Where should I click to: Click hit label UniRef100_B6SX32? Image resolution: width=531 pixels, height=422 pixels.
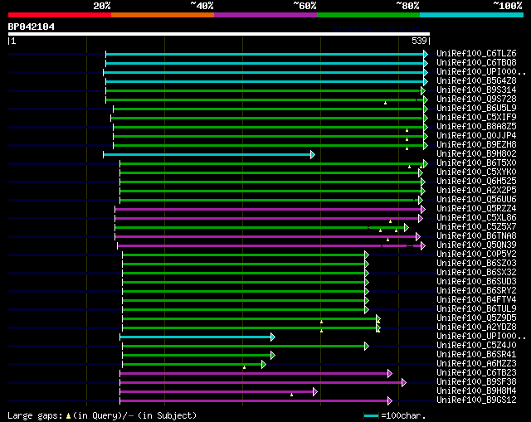coord(476,273)
